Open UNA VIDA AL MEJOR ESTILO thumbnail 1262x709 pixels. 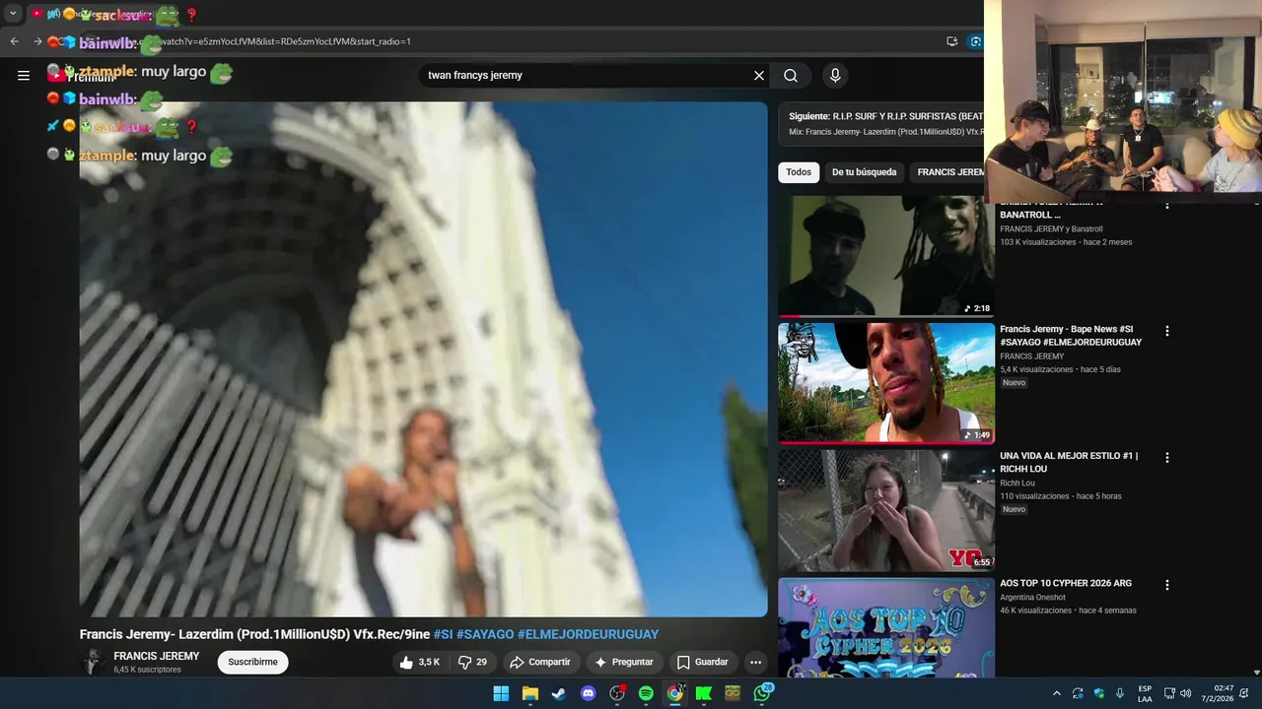886,510
